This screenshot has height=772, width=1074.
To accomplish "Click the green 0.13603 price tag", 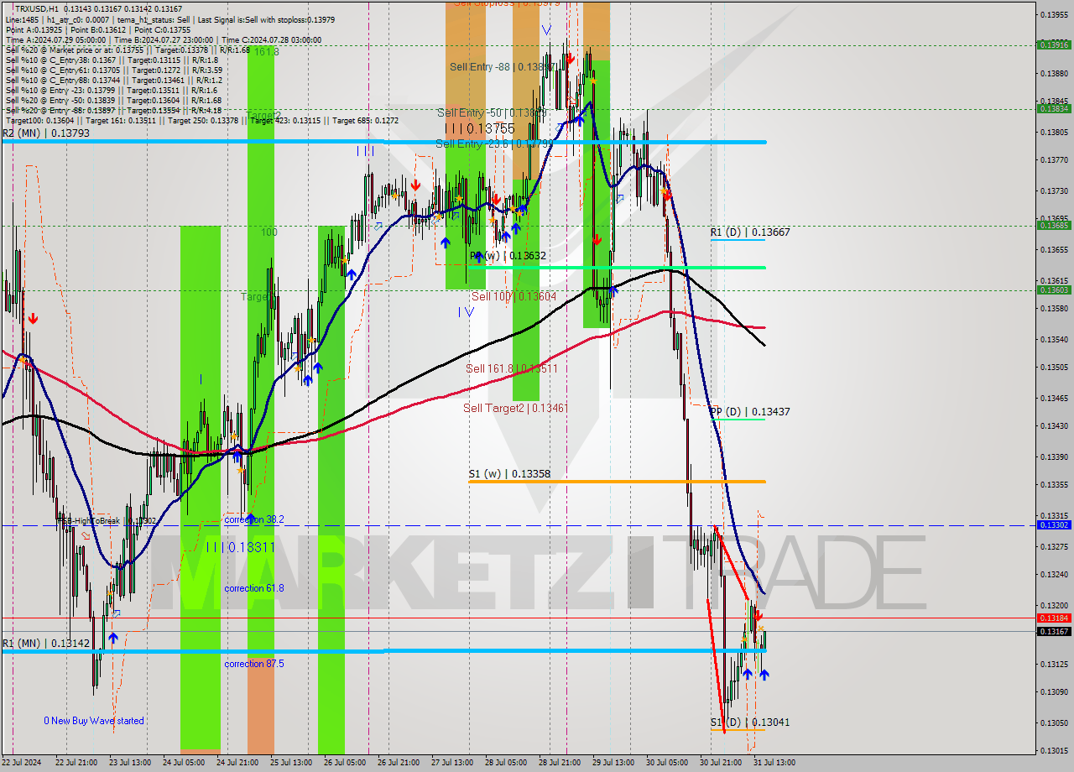I will tap(1054, 289).
